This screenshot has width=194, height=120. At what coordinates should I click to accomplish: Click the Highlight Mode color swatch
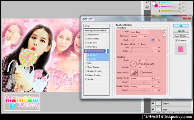(x=157, y=78)
